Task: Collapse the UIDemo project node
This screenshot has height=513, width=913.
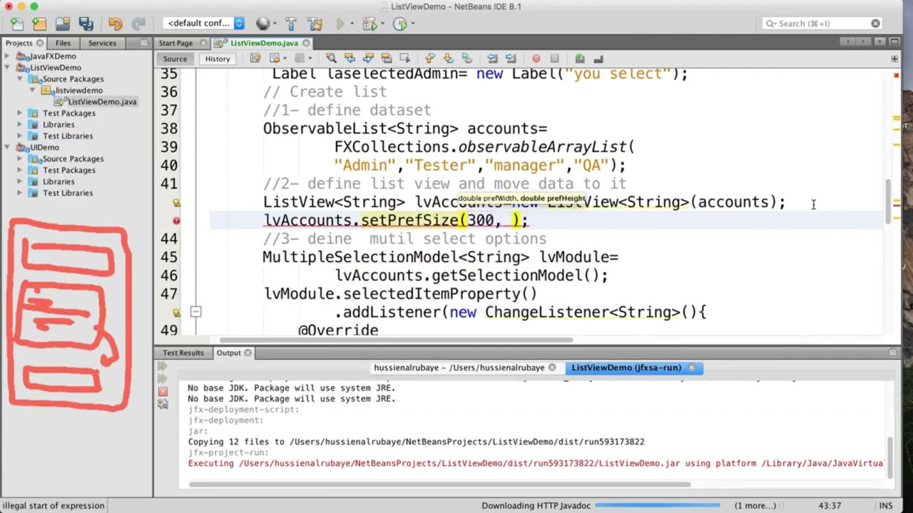Action: (7, 147)
